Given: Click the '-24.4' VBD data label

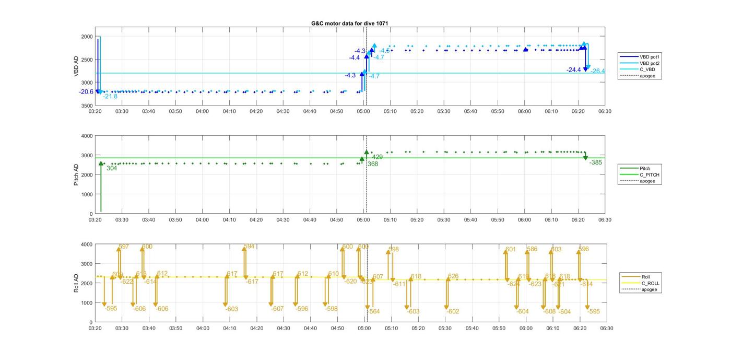Looking at the screenshot, I should pos(574,70).
